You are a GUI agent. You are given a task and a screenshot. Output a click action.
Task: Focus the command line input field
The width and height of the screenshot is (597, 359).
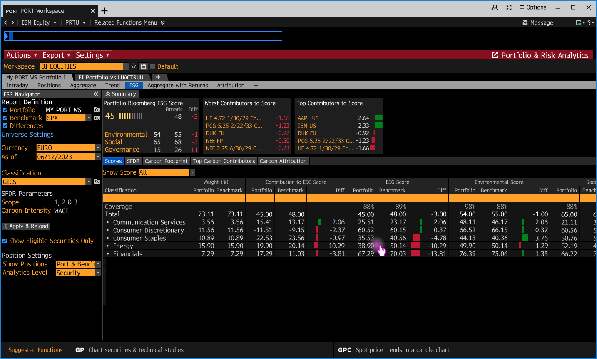[x=143, y=36]
